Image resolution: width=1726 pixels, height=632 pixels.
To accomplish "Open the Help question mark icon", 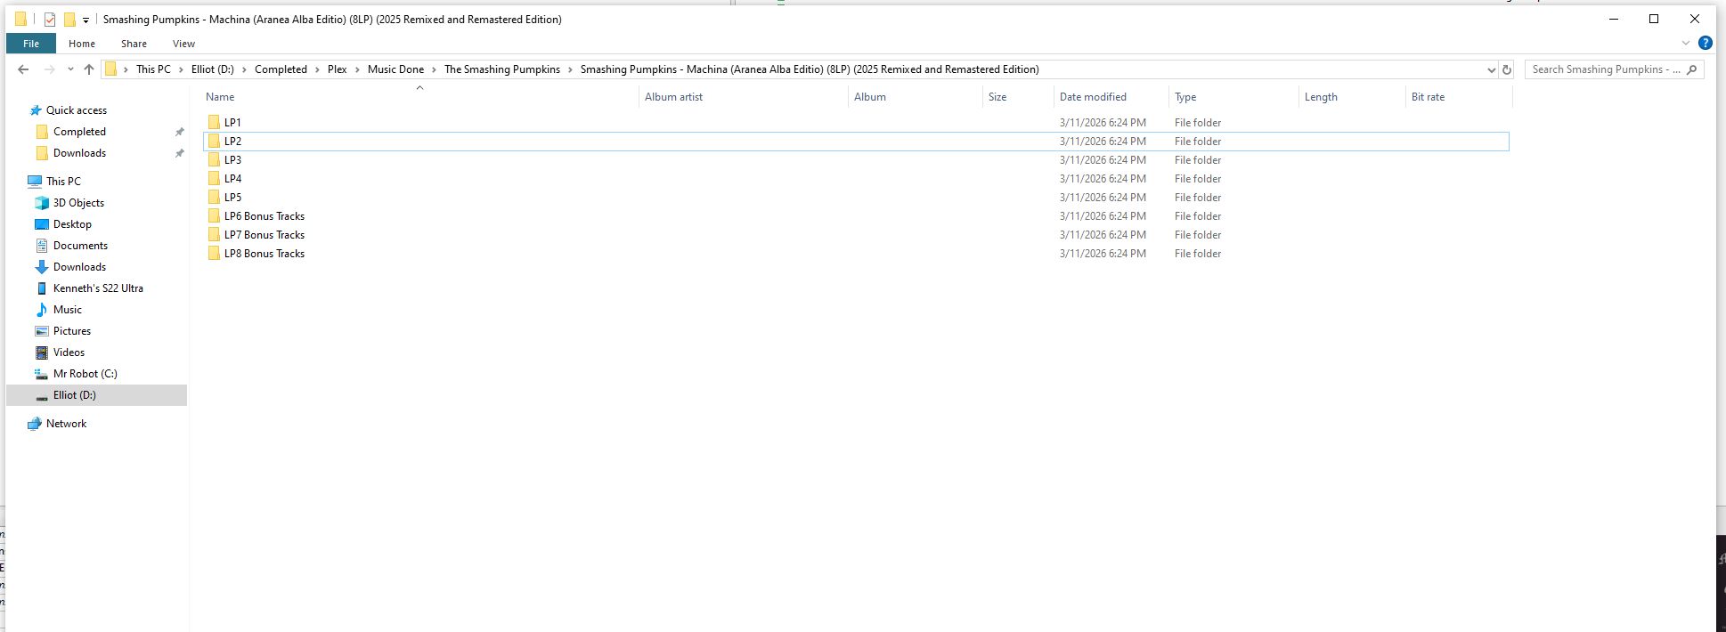I will tap(1705, 43).
